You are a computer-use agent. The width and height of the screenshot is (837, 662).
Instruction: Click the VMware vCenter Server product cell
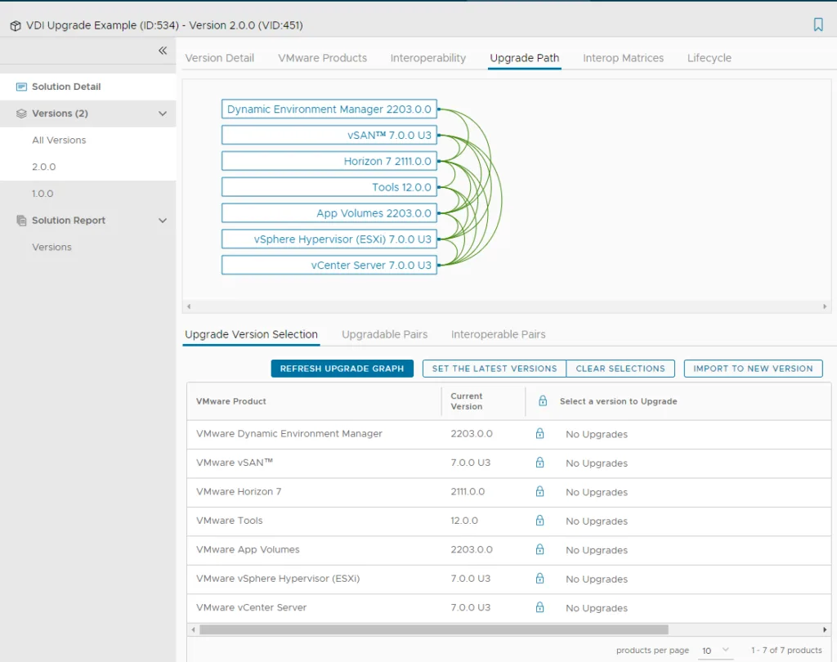click(x=252, y=607)
